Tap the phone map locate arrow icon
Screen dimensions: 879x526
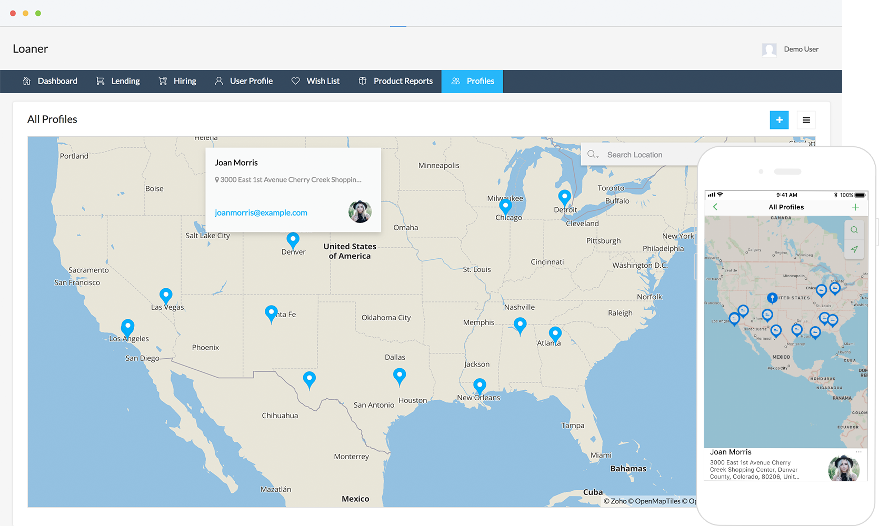pos(854,249)
